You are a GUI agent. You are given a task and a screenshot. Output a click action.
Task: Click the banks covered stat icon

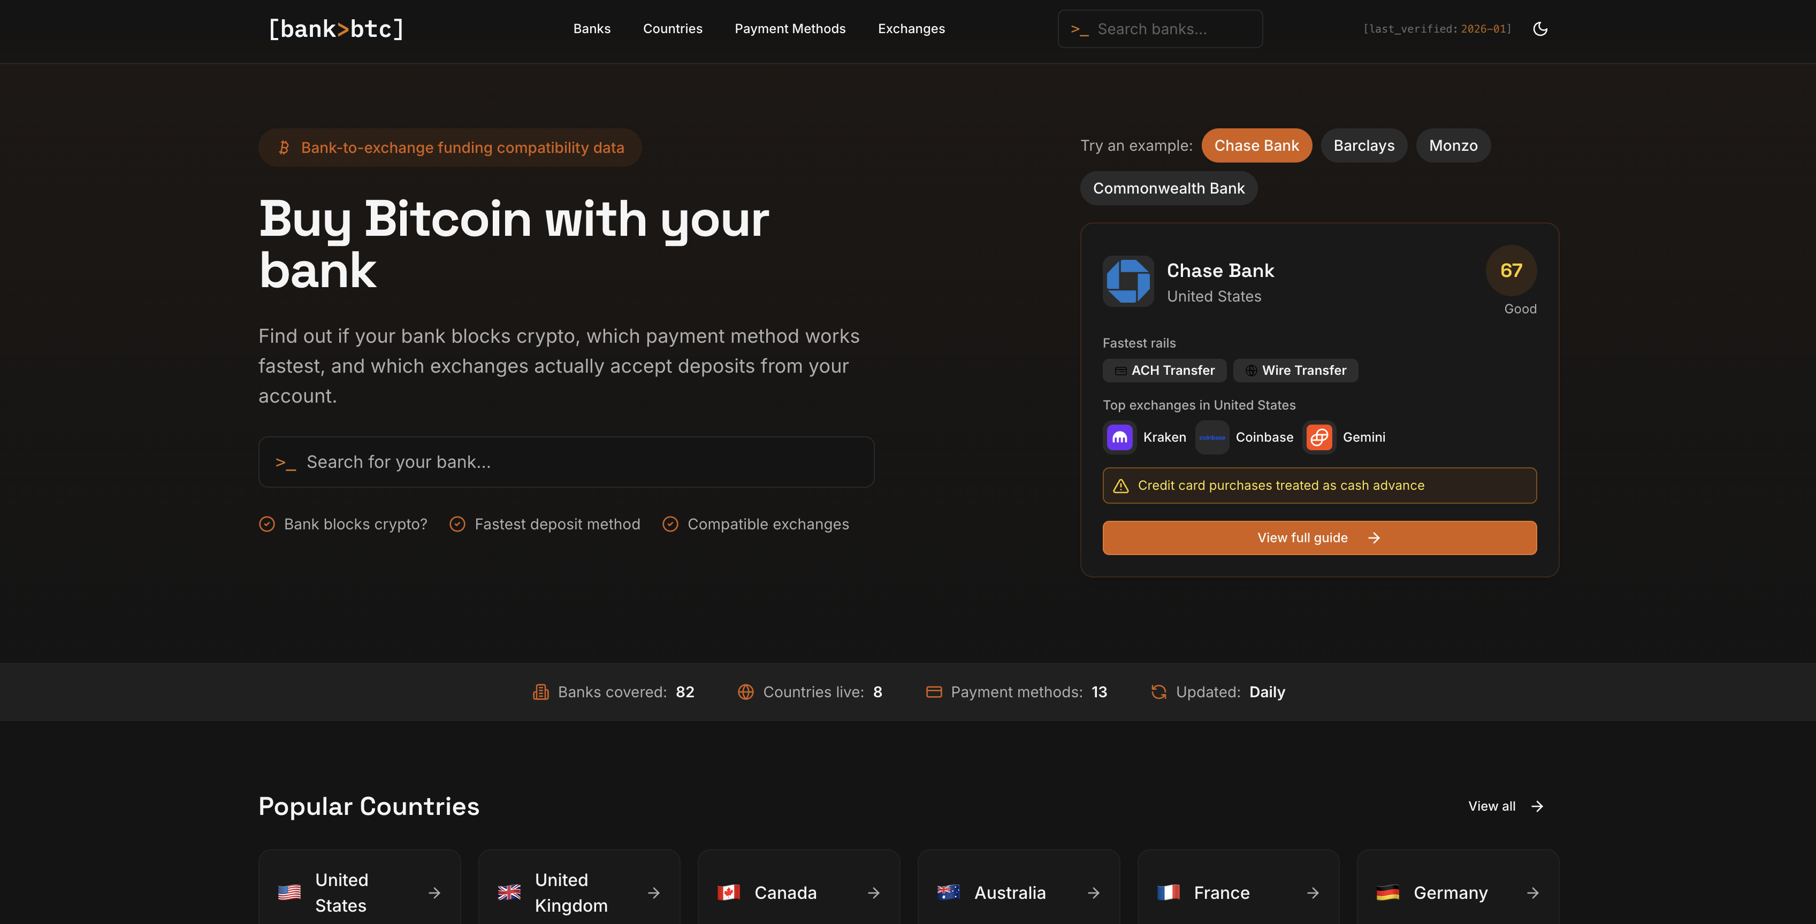coord(540,691)
